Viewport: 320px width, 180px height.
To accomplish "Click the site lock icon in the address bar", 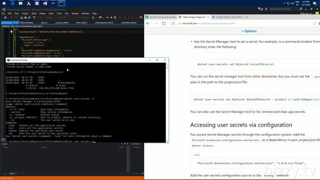I will pyautogui.click(x=173, y=23).
